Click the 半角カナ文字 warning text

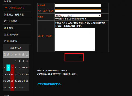click(81, 24)
